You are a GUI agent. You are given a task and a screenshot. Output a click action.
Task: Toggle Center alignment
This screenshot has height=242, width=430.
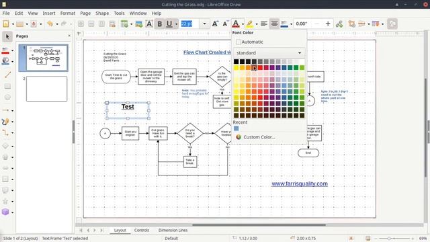click(x=274, y=24)
